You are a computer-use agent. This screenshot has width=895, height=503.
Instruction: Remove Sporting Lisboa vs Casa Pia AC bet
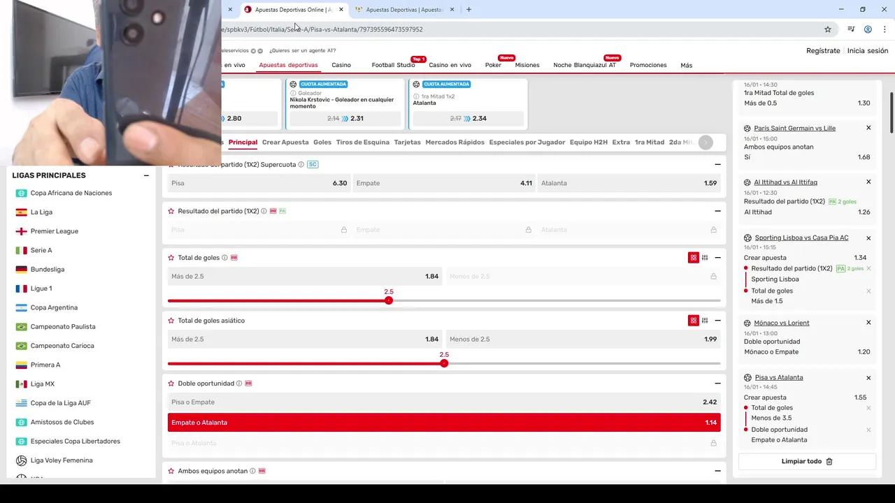click(868, 238)
